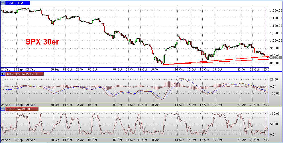Click 25 Sep on the MACD panel date axis

[x=18, y=105]
